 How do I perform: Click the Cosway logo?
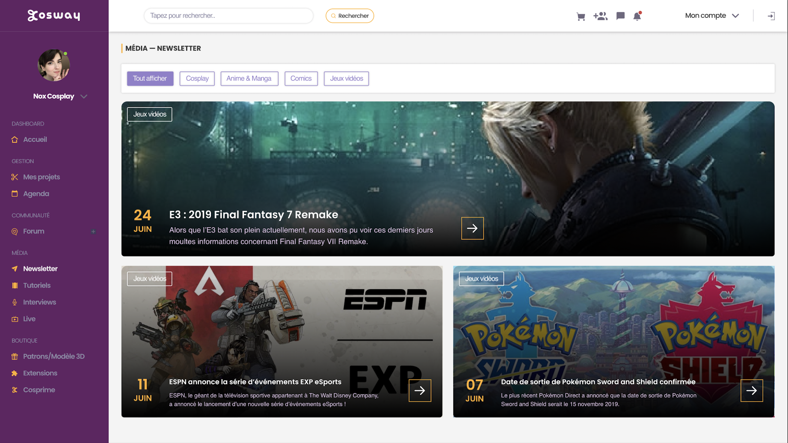[x=54, y=15]
